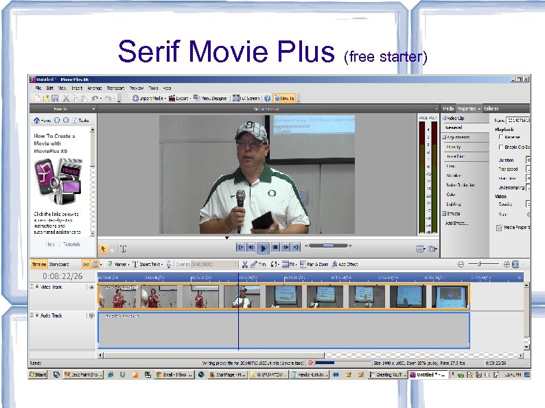The image size is (545, 408).
Task: Click the preview options icon beside camera
Action: click(421, 249)
